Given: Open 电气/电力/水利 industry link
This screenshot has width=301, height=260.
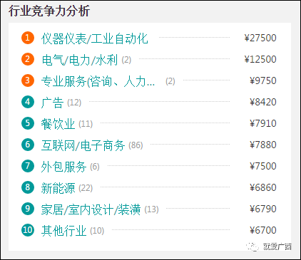Looking at the screenshot, I should pyautogui.click(x=79, y=60).
